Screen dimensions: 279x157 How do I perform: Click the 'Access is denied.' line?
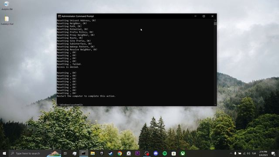[x=68, y=67]
